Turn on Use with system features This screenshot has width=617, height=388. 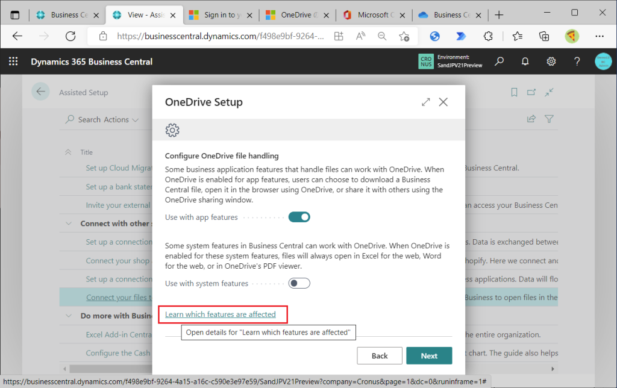coord(299,283)
